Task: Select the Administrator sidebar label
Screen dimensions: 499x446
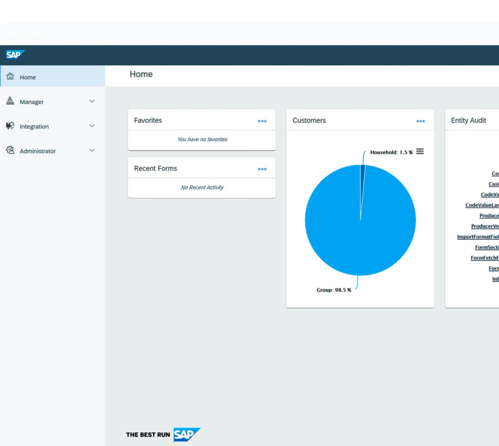Action: tap(38, 151)
